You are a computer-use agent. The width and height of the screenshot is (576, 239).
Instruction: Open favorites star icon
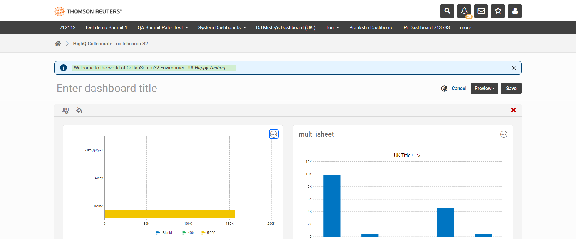[498, 11]
